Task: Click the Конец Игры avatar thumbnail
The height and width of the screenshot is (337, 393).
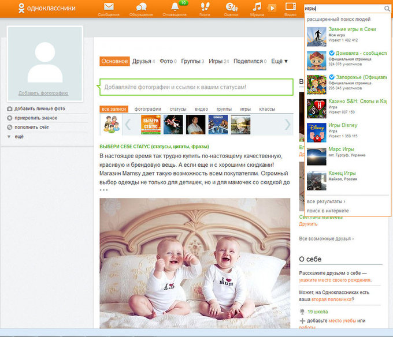Action: tap(317, 181)
